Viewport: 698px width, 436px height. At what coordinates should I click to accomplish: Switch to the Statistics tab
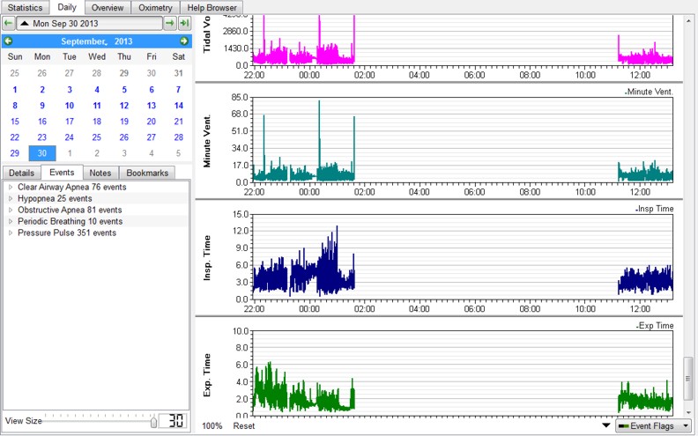click(x=25, y=7)
